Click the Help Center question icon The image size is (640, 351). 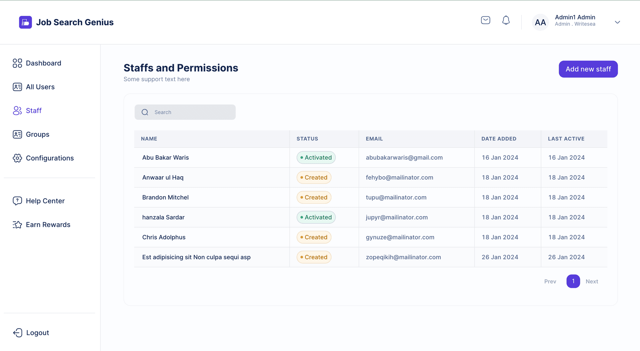click(17, 201)
